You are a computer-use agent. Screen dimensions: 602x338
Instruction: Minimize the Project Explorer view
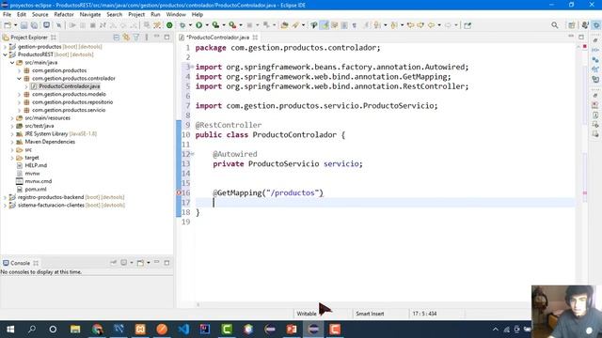coord(157,37)
